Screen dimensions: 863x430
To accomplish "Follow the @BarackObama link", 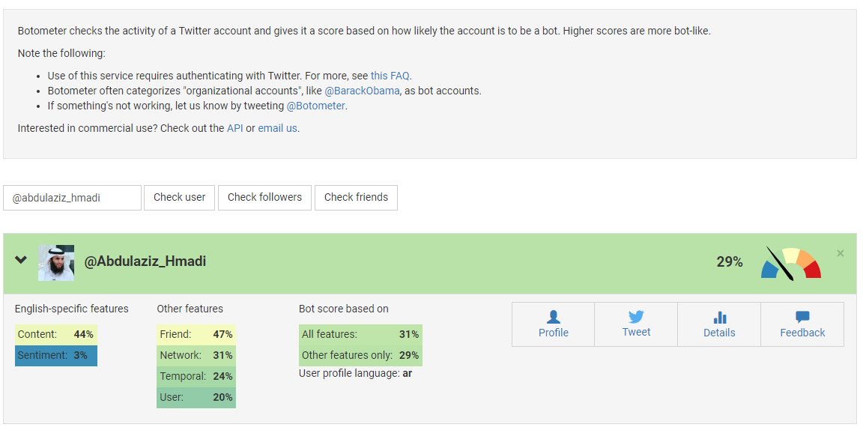I will click(362, 91).
